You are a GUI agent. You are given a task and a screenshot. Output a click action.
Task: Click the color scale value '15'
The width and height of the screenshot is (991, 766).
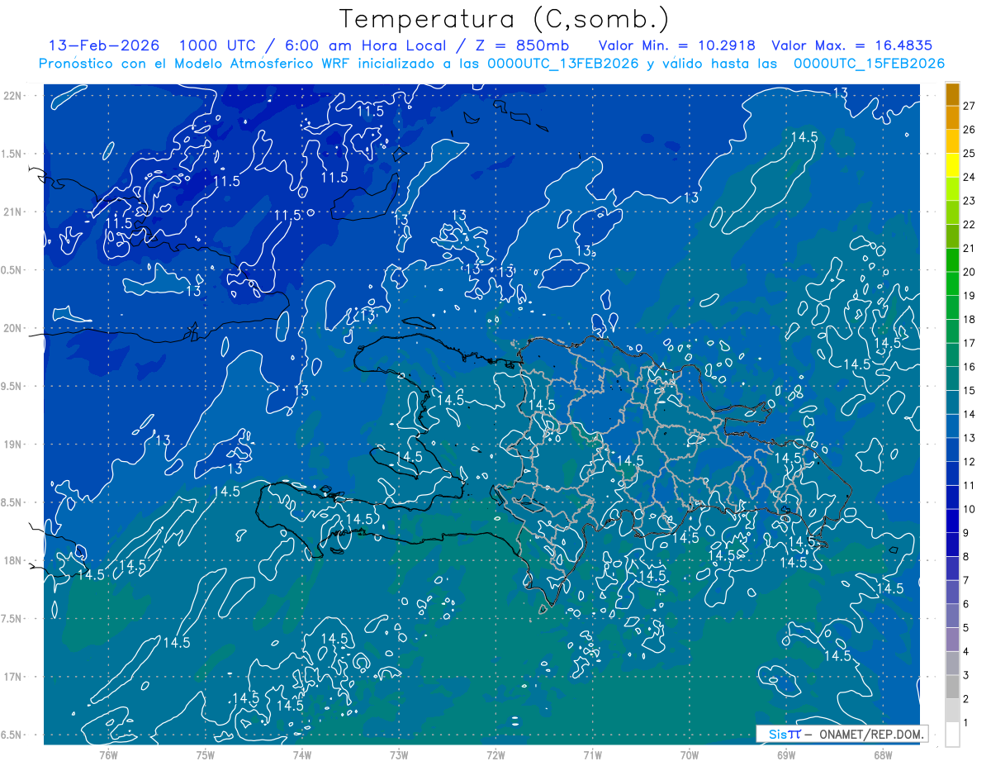pyautogui.click(x=969, y=391)
